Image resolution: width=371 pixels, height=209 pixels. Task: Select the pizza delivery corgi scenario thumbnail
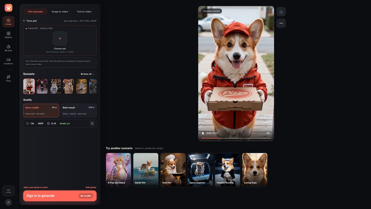[x=29, y=86]
